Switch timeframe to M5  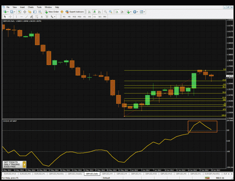69,17
